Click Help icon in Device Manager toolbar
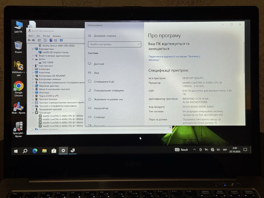 pos(51,40)
